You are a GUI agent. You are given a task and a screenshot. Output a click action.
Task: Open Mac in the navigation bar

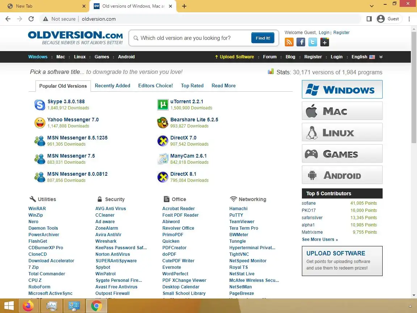click(61, 57)
